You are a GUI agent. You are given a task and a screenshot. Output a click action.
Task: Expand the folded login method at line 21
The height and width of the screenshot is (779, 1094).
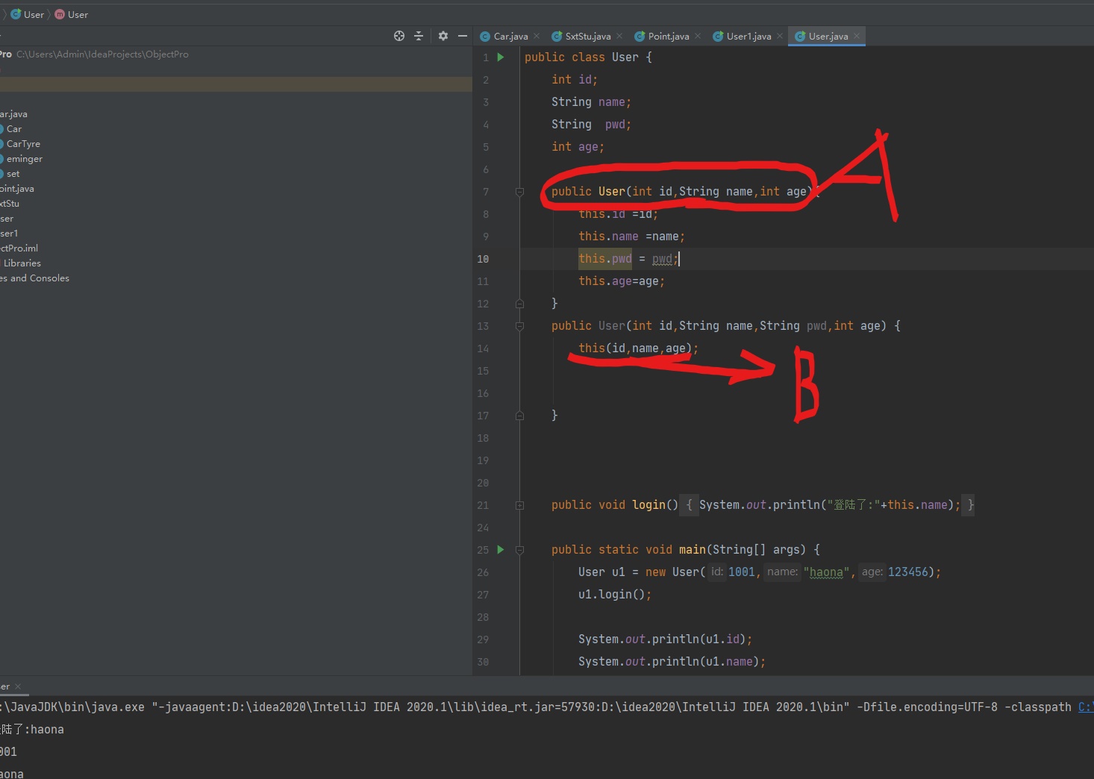(x=519, y=505)
